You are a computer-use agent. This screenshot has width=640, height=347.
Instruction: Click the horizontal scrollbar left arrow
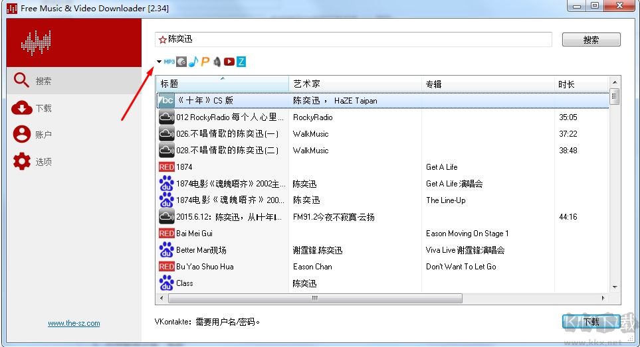[161, 298]
